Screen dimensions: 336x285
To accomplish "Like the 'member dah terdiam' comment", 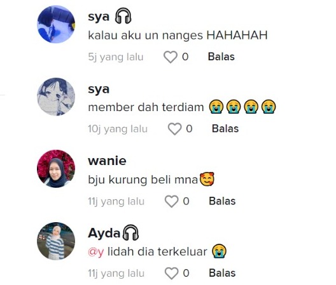I will (174, 129).
